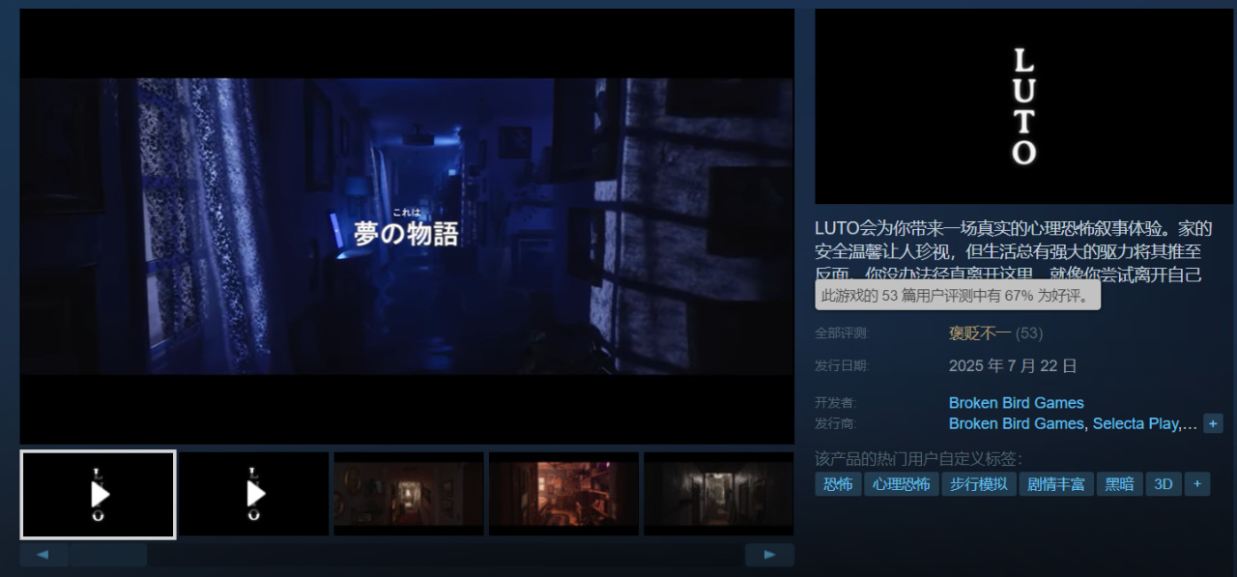Select the 恐怖 tag
1237x577 pixels.
point(838,484)
